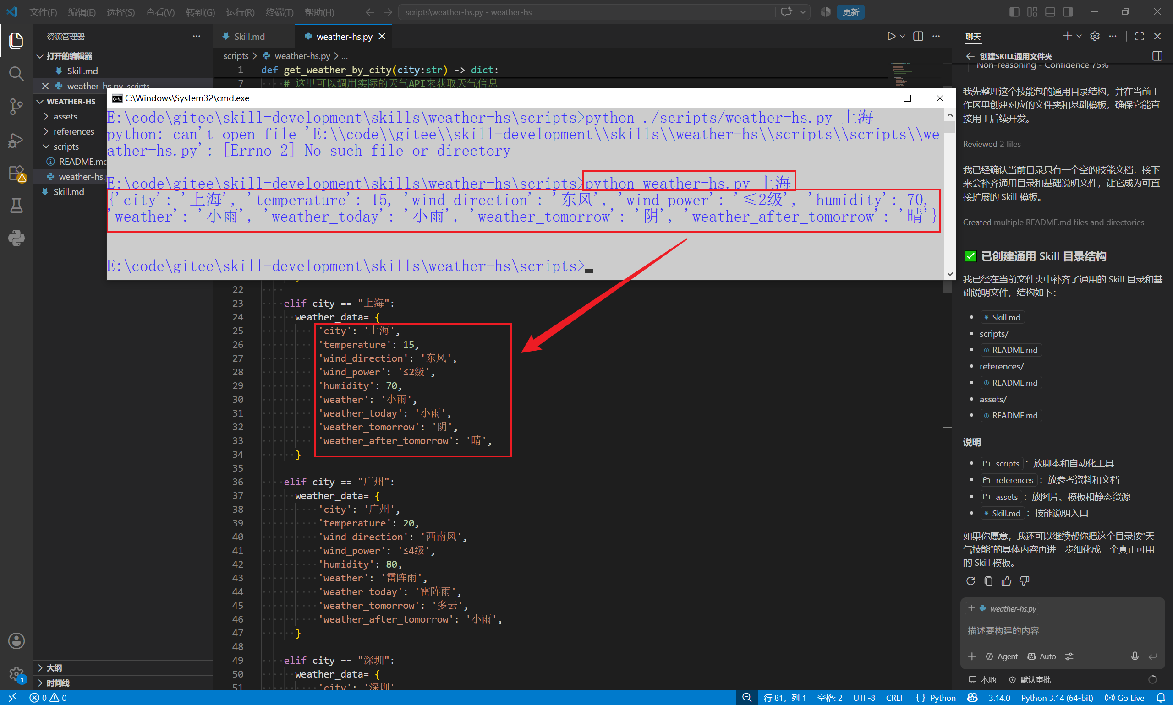The image size is (1173, 705).
Task: Mark chat response as helpful
Action: pos(1006,580)
